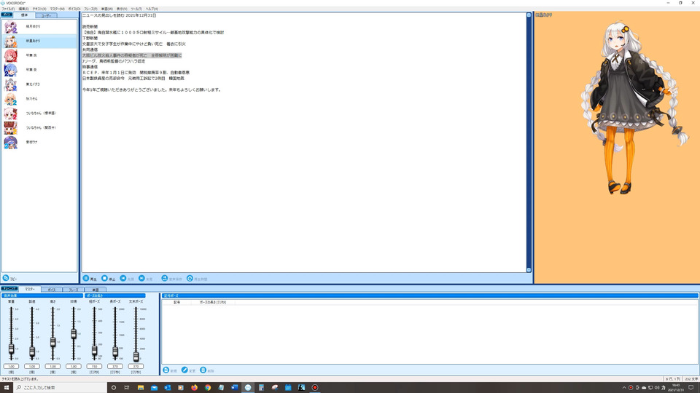The width and height of the screenshot is (700, 393).
Task: Click the 音量 volume slider handle
Action: 11,349
